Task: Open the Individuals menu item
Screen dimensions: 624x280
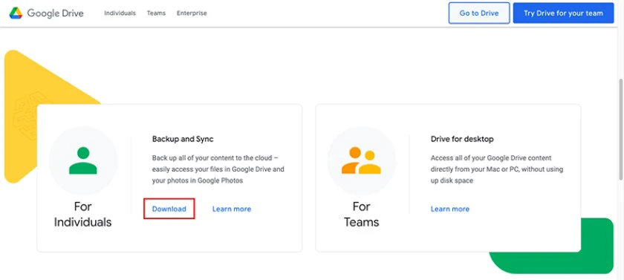Action: click(x=120, y=13)
